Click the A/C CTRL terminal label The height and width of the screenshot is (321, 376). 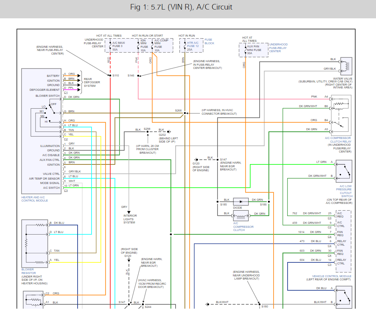[341, 224]
